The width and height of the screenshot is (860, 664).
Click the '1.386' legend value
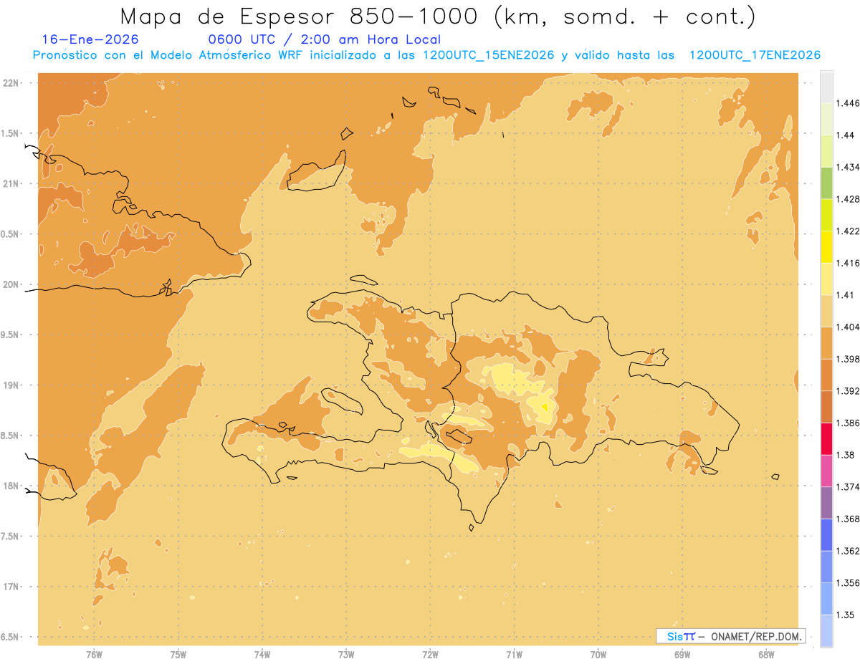[848, 423]
